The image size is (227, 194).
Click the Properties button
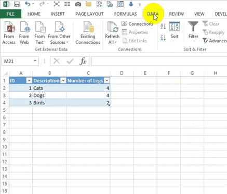(x=135, y=32)
